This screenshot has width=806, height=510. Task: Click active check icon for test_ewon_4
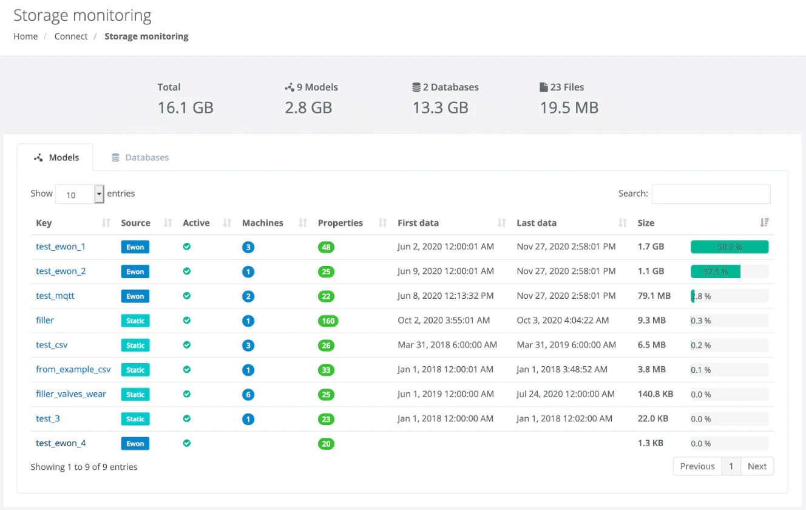point(187,443)
